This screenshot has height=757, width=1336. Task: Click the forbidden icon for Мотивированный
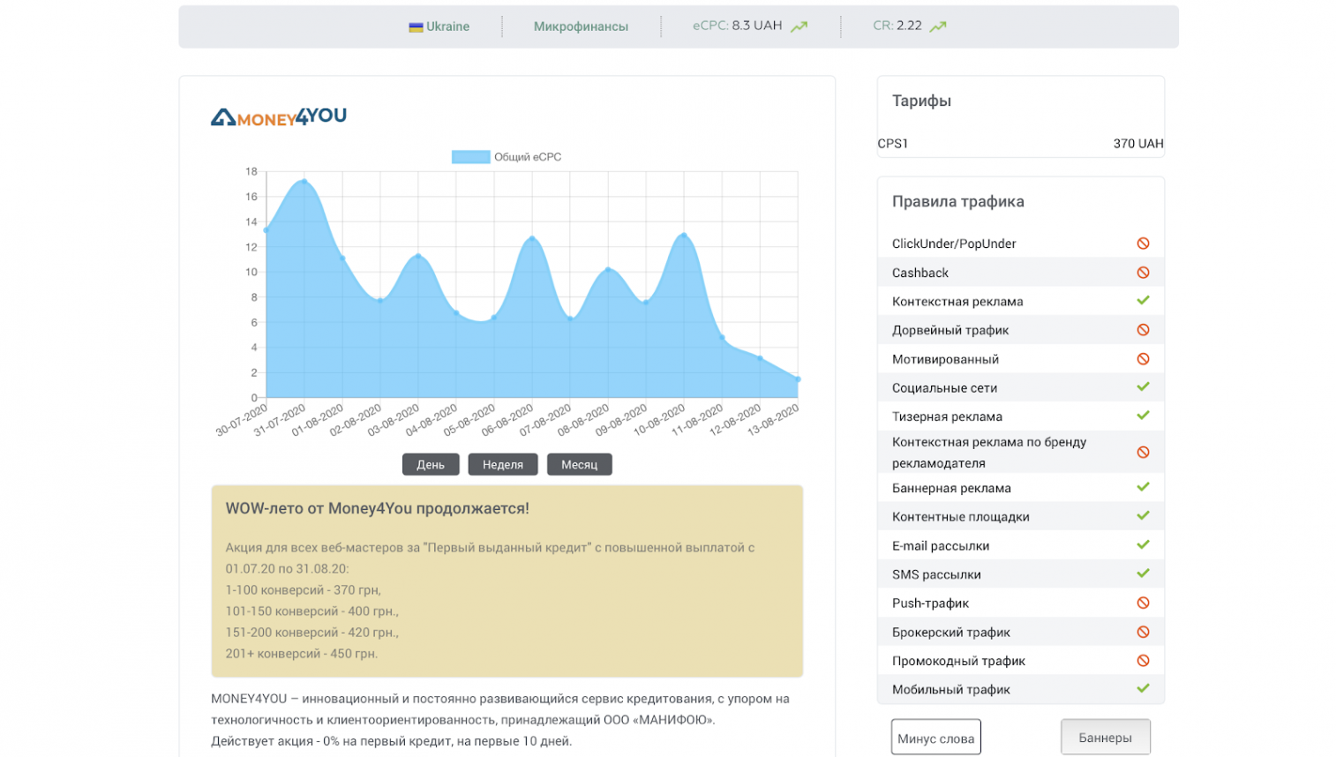click(x=1143, y=359)
